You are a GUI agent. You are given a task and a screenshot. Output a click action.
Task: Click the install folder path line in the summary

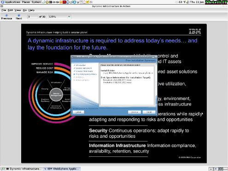[128, 73]
